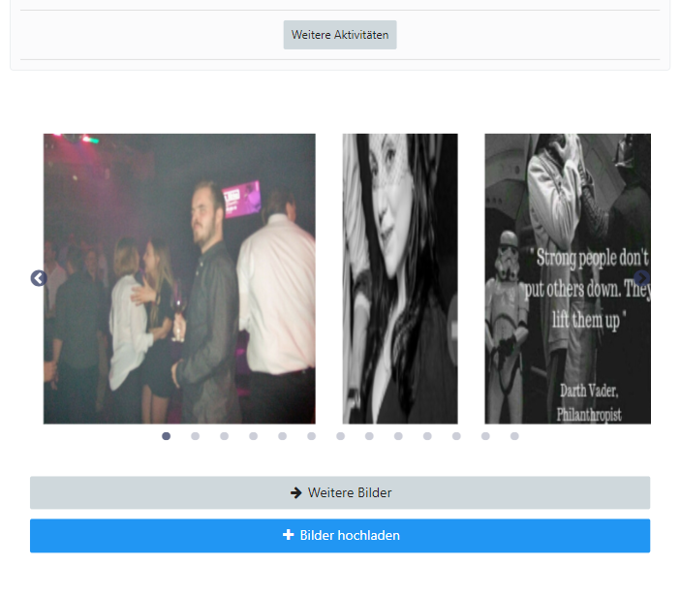Go to the previous carousel image
Image resolution: width=681 pixels, height=598 pixels.
tap(39, 278)
